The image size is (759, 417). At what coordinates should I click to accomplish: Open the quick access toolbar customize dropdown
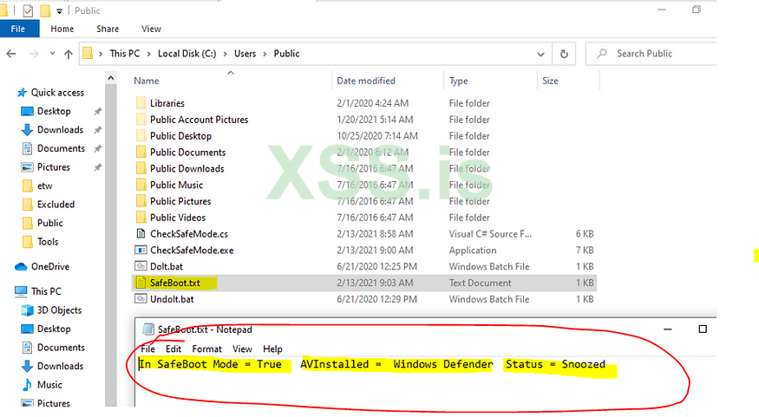click(x=60, y=10)
